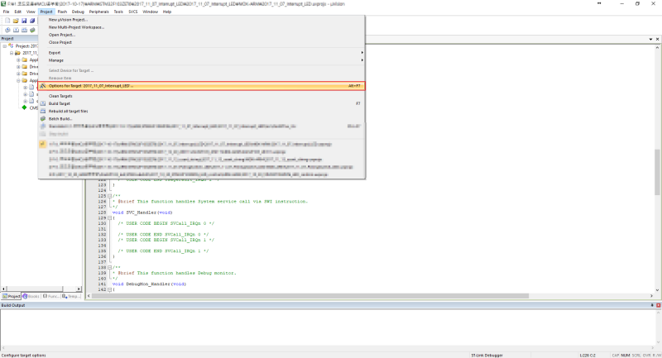This screenshot has width=662, height=358.
Task: Collapse the root Project tree node
Action: [x=3, y=46]
